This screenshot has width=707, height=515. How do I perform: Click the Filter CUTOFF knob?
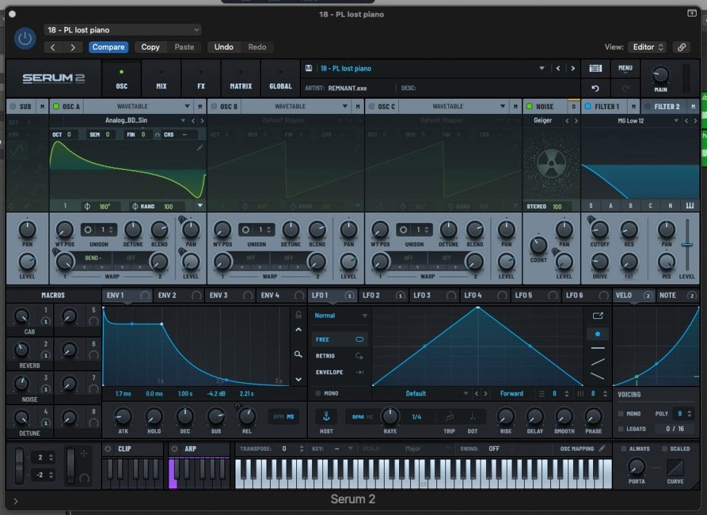click(600, 230)
